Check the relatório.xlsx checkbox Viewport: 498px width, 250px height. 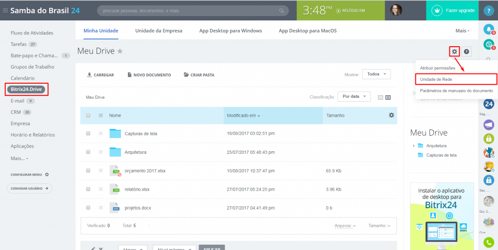[89, 189]
